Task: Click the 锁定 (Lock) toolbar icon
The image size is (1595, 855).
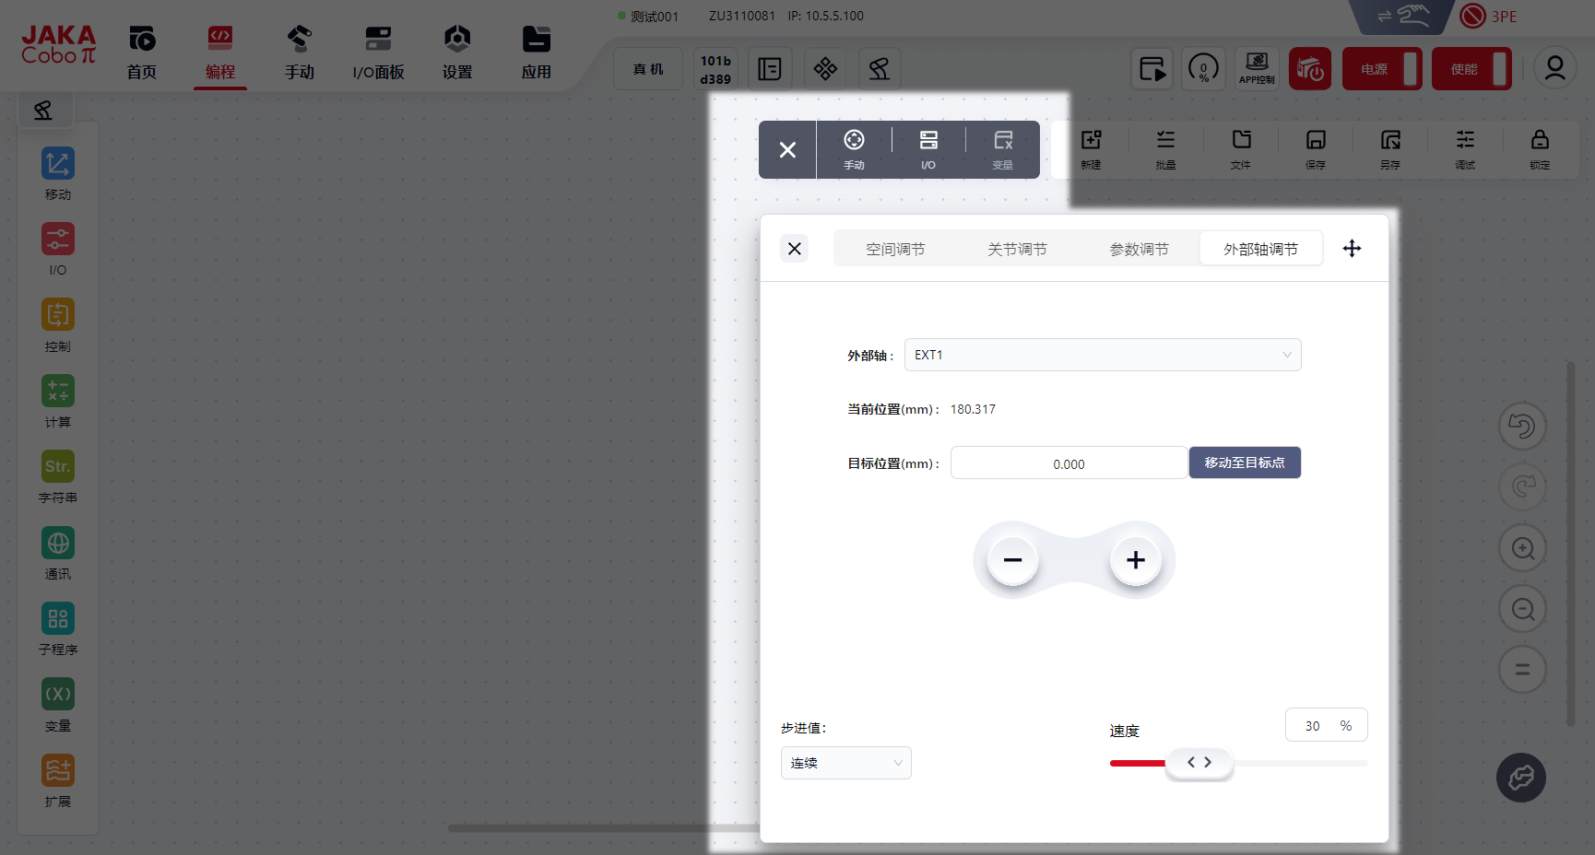Action: [1539, 148]
